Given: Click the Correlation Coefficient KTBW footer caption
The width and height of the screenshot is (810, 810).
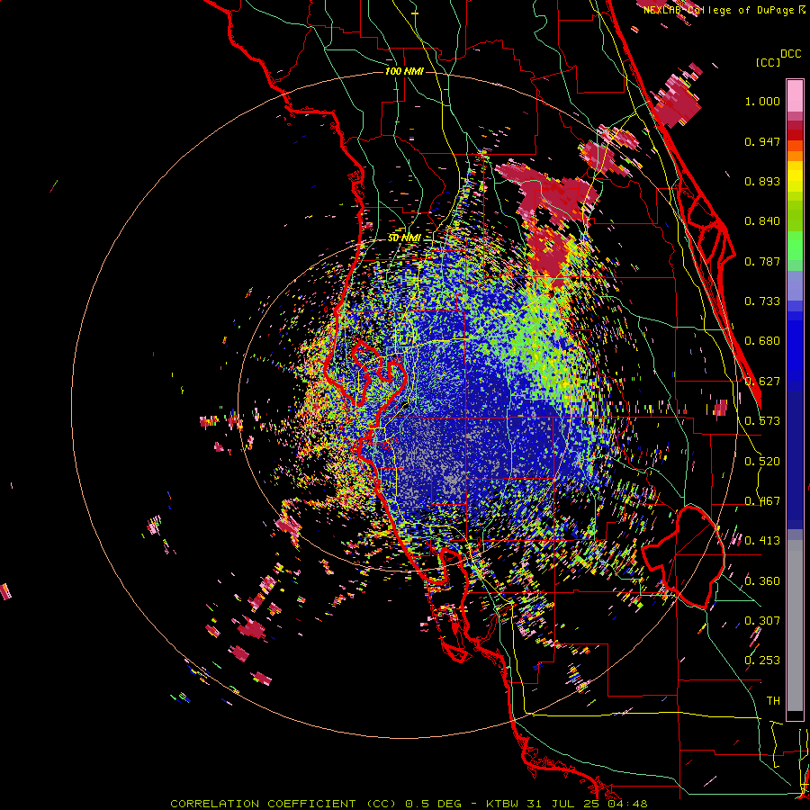Looking at the screenshot, I should pos(409,804).
